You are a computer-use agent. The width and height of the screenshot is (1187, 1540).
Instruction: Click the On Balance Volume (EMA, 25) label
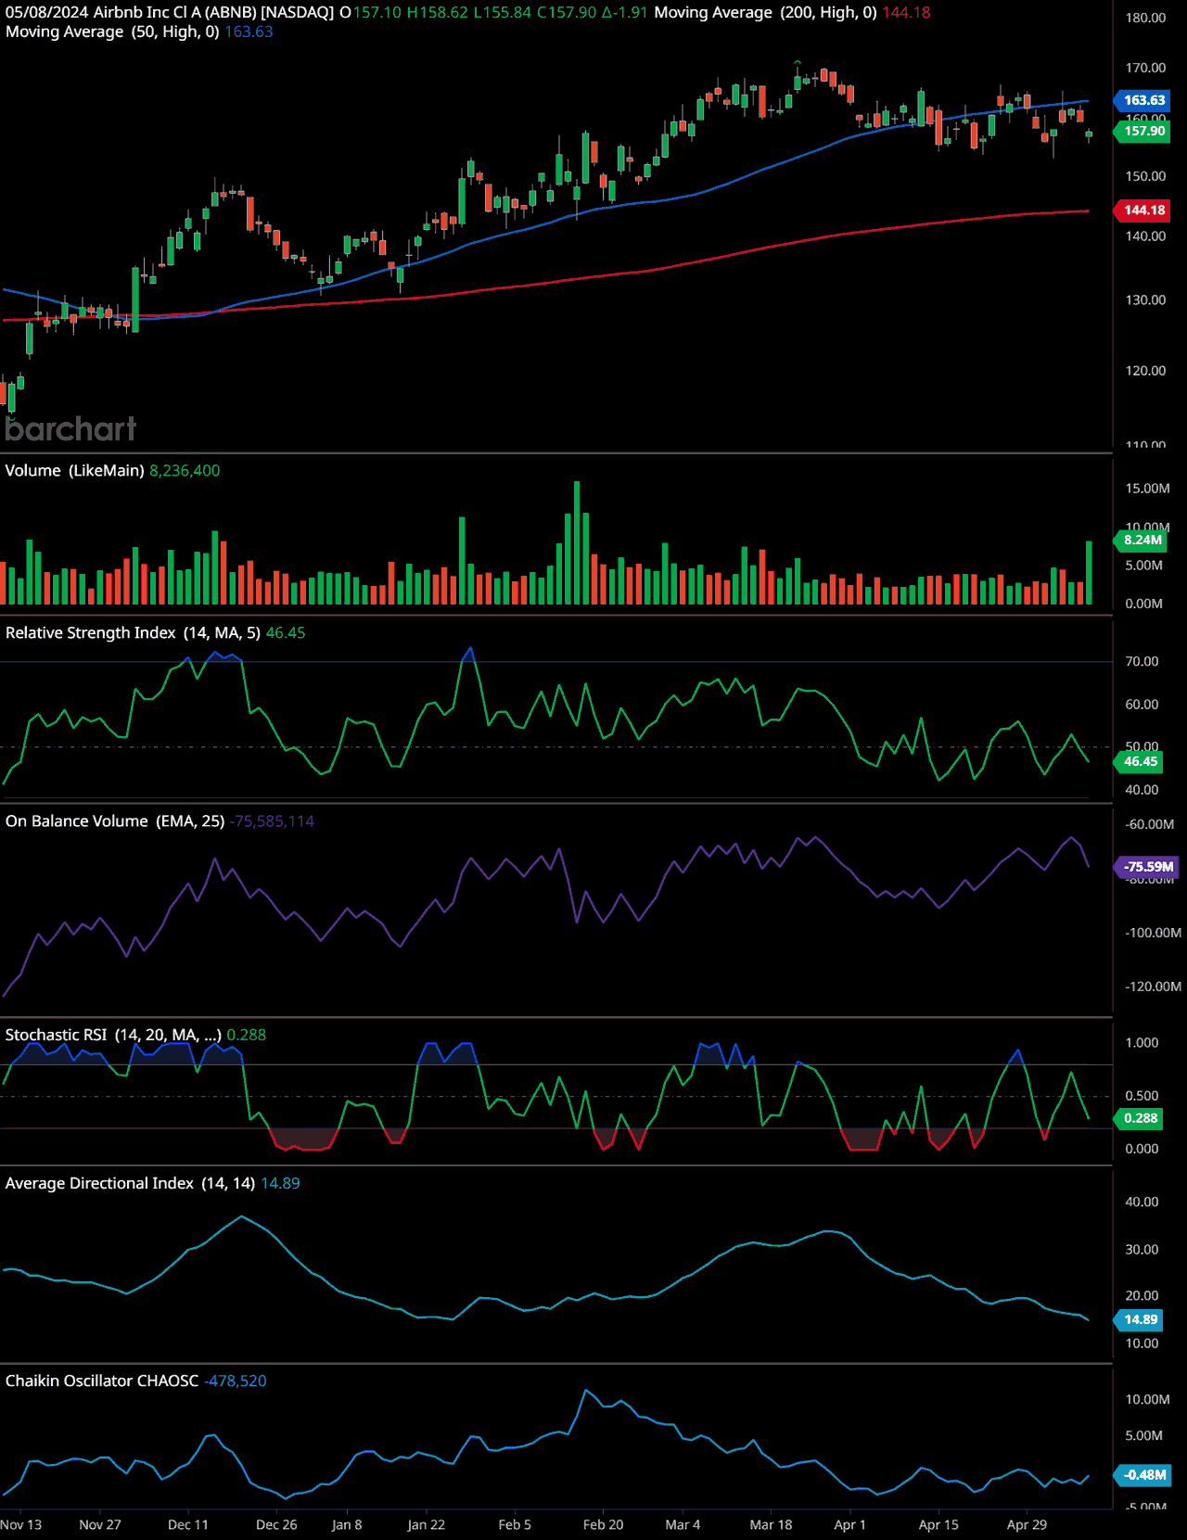coord(115,821)
